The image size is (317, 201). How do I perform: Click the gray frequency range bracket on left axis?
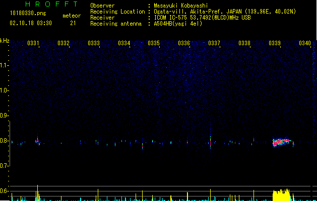10,144
